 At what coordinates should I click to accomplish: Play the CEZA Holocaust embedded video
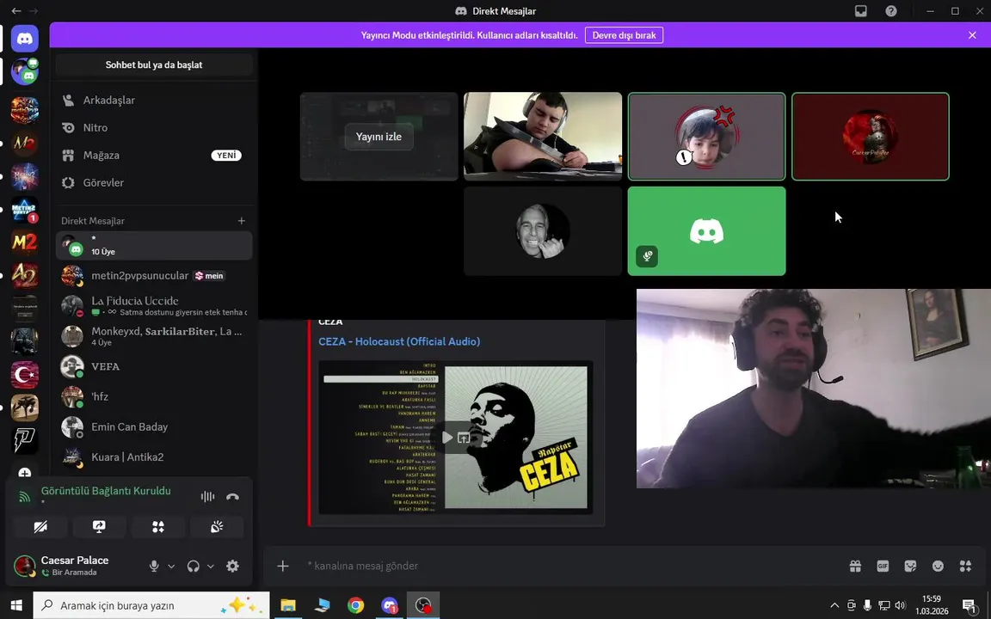point(447,437)
